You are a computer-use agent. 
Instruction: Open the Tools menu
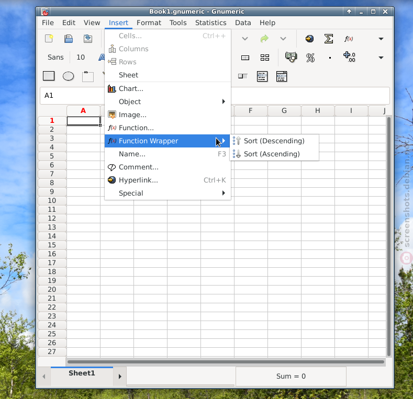pos(178,23)
